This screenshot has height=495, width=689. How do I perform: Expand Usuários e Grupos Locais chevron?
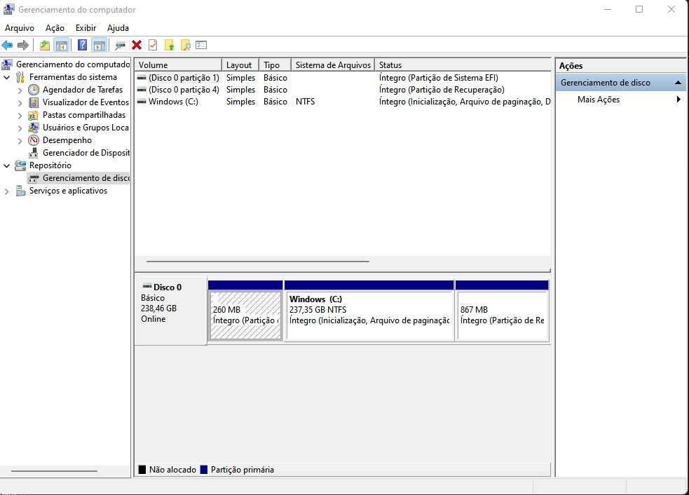click(20, 128)
